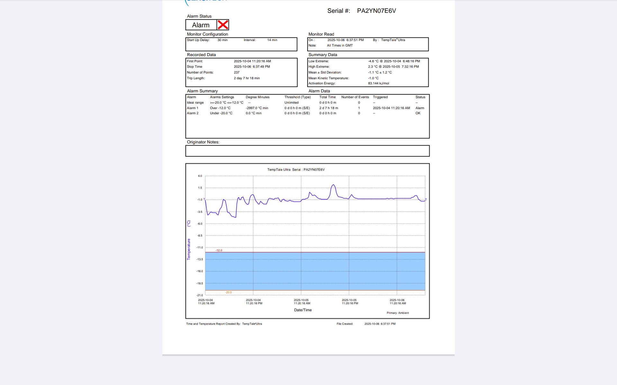Viewport: 617px width, 385px height.
Task: Click inside the Originator Notes field
Action: tap(307, 151)
